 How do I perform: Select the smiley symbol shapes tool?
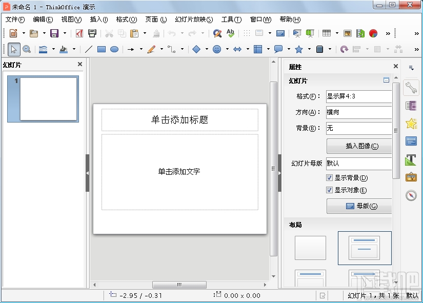pyautogui.click(x=218, y=49)
